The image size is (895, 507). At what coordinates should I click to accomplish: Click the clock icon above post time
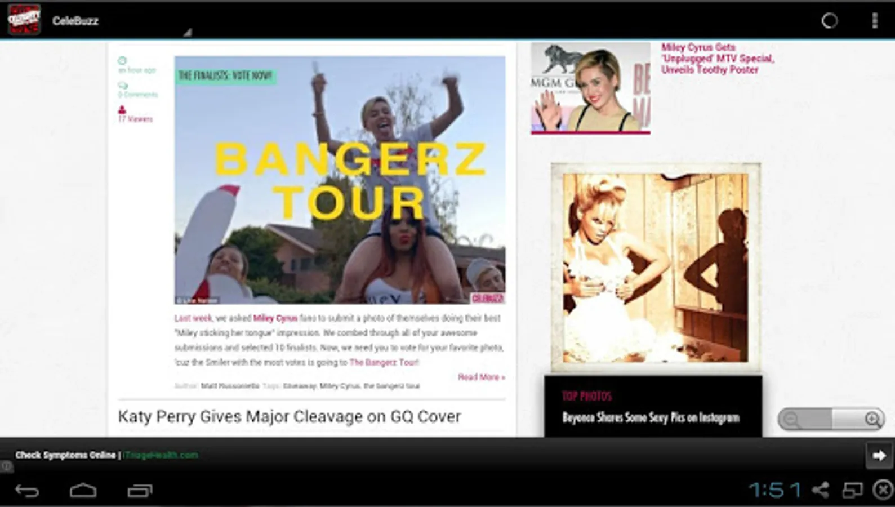pyautogui.click(x=122, y=60)
